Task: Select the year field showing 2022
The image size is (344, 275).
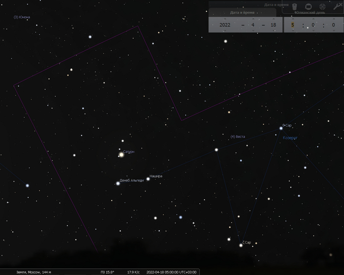Action: tap(225, 25)
